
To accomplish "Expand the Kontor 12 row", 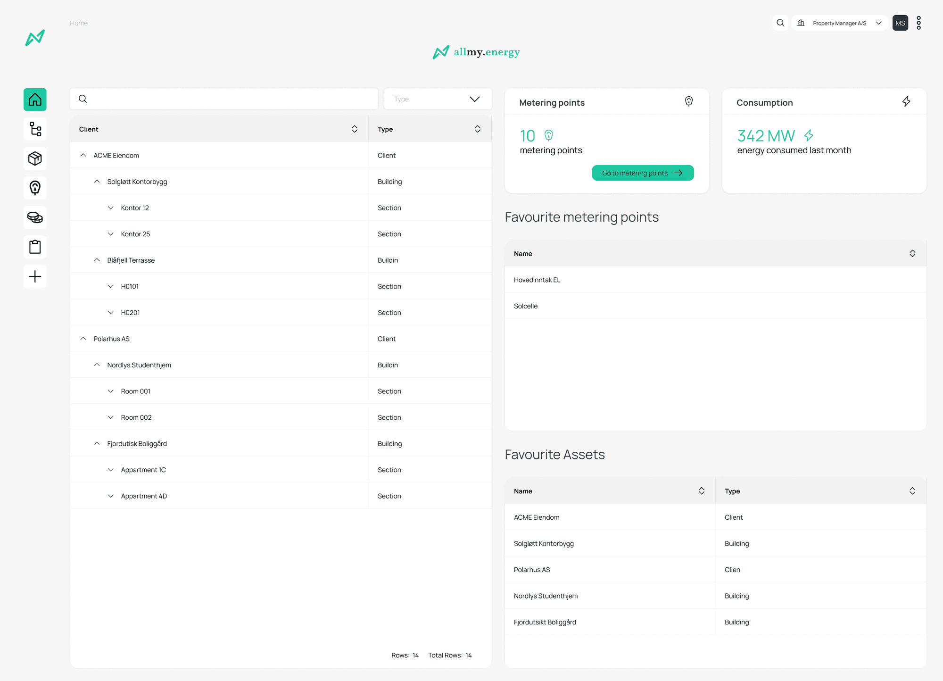I will [111, 208].
